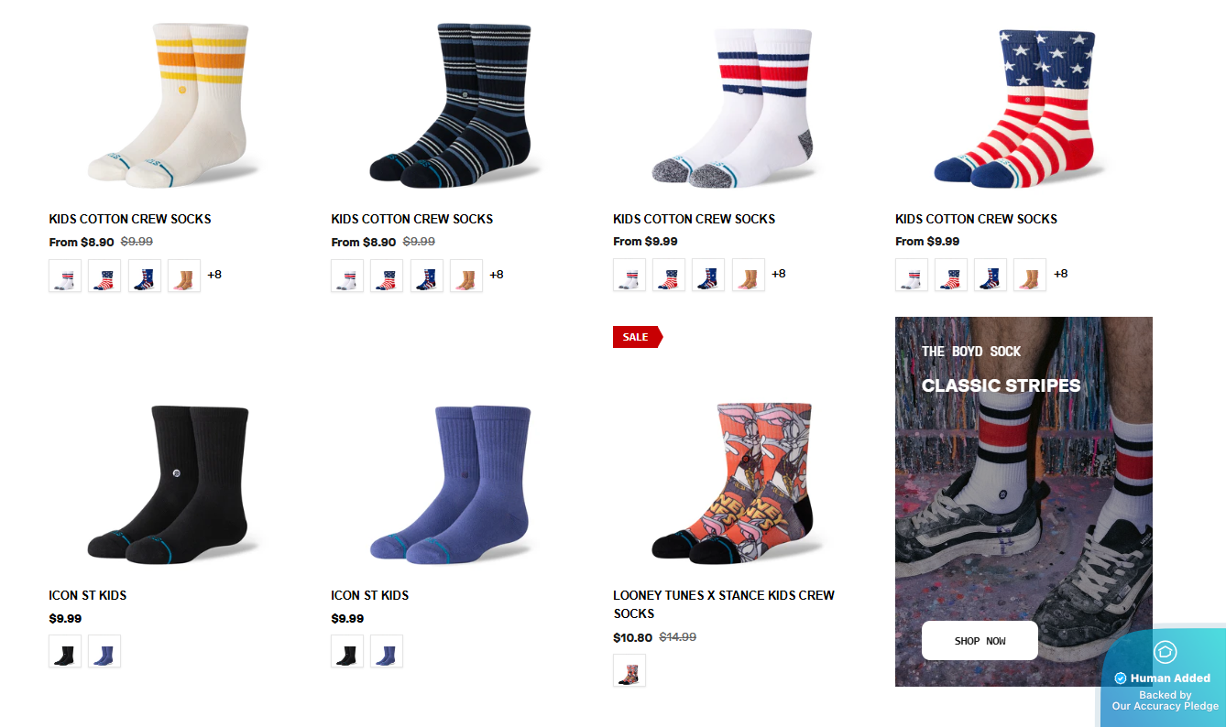The image size is (1226, 727).
Task: Choose the blue swatch under first Icon ST Kids
Action: [104, 652]
